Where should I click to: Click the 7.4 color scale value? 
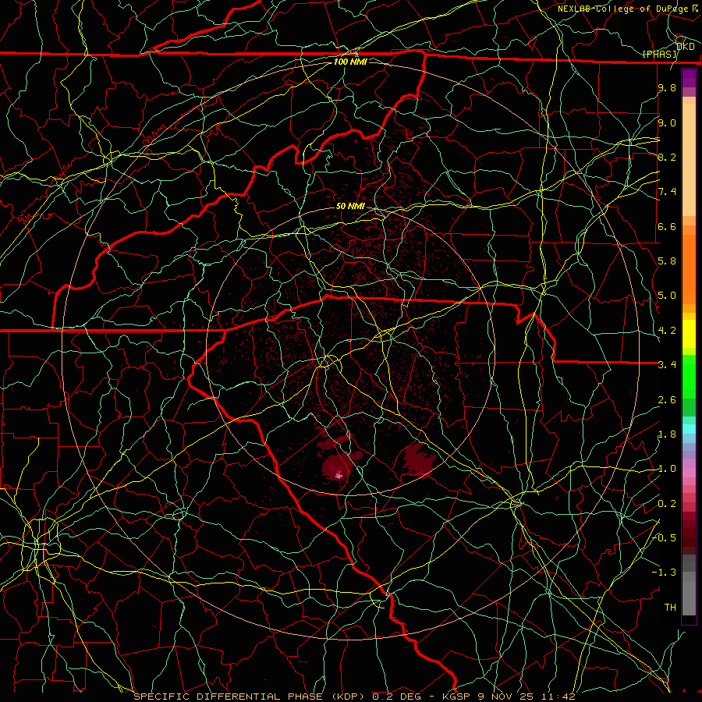pos(667,192)
